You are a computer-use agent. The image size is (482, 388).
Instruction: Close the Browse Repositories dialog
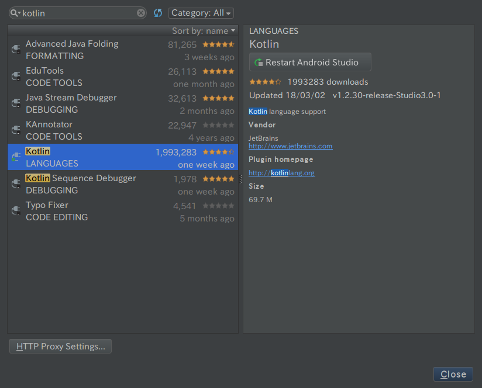click(x=453, y=374)
